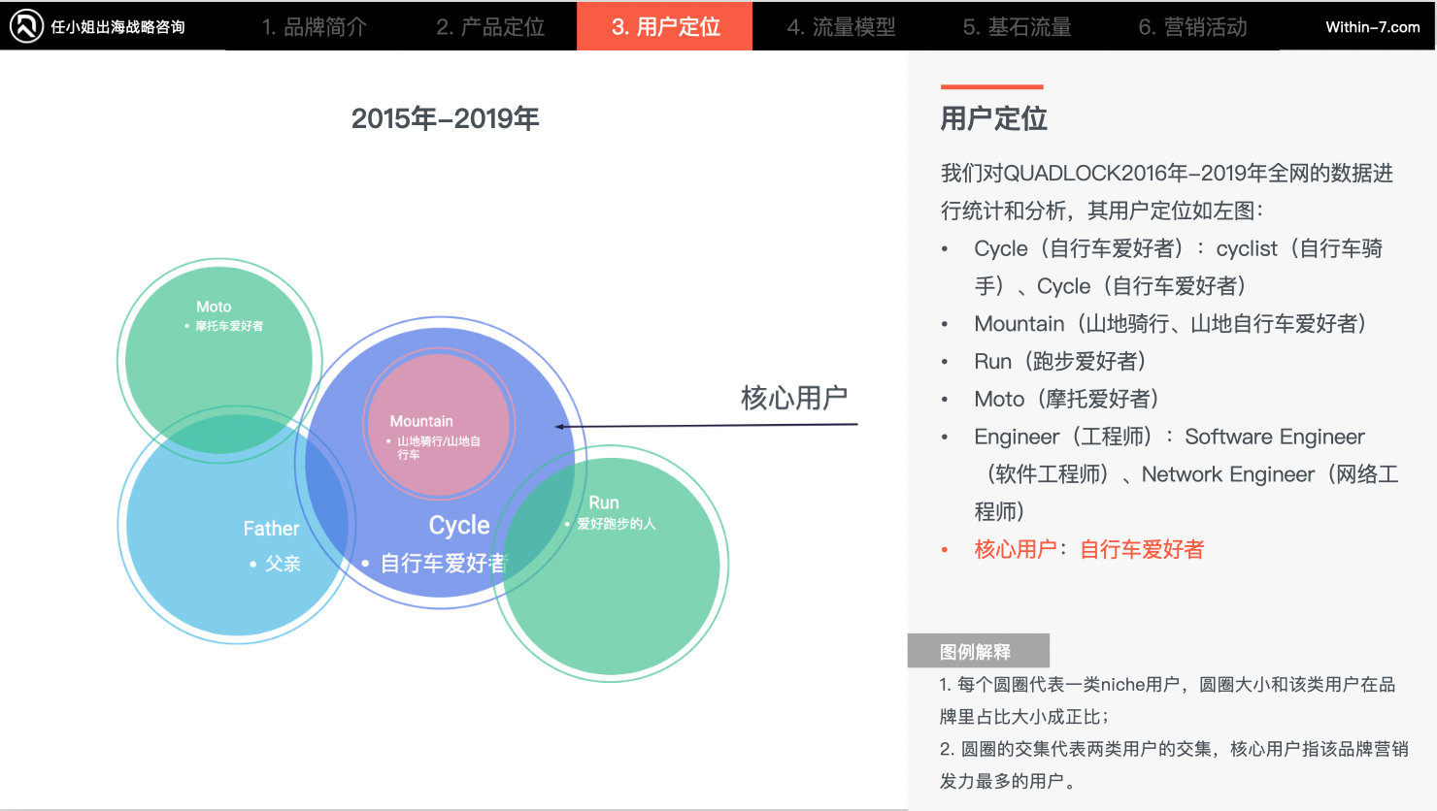Viewport: 1437px width, 811px height.
Task: Open the 1. 品牌简介 tab
Action: pyautogui.click(x=314, y=26)
